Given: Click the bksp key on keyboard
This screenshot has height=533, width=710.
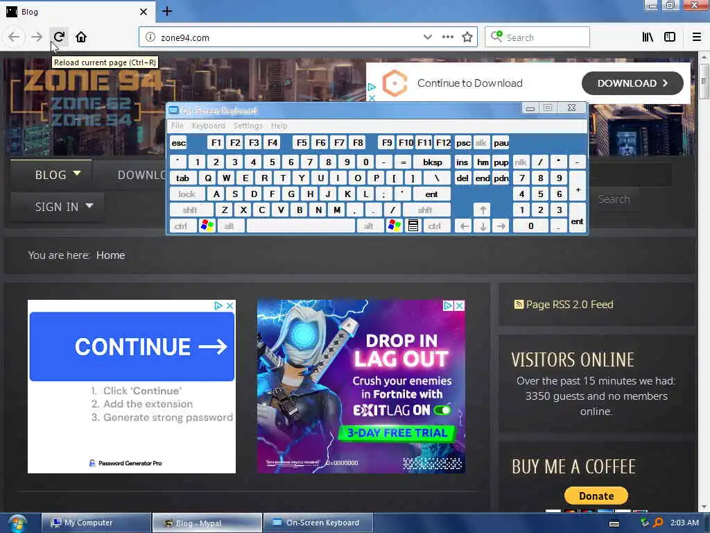Looking at the screenshot, I should (432, 162).
